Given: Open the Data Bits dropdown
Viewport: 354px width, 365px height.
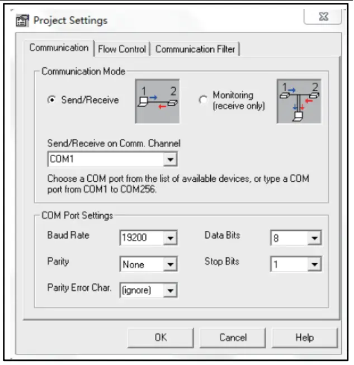Looking at the screenshot, I should click(x=315, y=238).
